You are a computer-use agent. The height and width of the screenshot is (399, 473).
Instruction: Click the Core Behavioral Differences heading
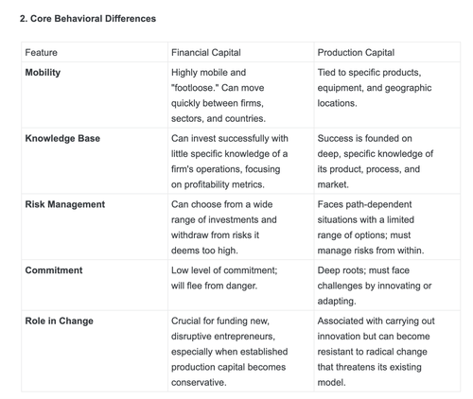coord(88,19)
